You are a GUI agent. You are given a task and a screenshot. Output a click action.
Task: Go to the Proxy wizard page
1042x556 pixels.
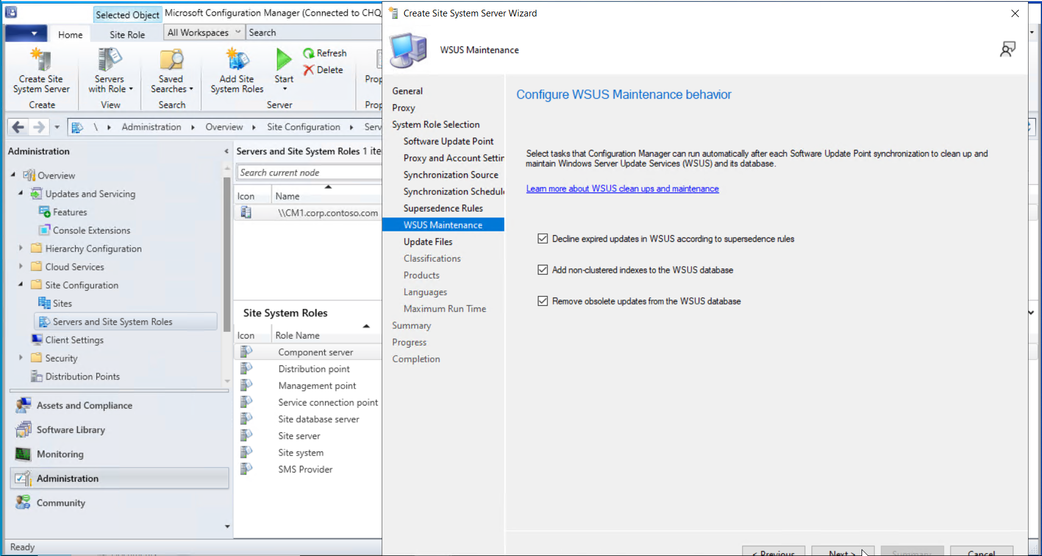point(404,108)
